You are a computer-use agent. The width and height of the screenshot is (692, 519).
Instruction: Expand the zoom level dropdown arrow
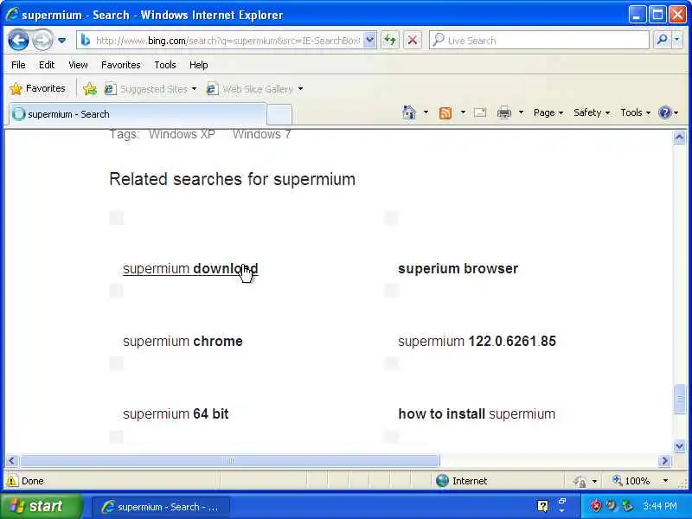coord(665,481)
